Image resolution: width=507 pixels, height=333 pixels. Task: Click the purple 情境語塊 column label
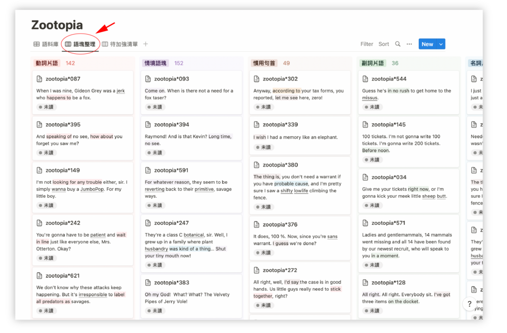155,63
